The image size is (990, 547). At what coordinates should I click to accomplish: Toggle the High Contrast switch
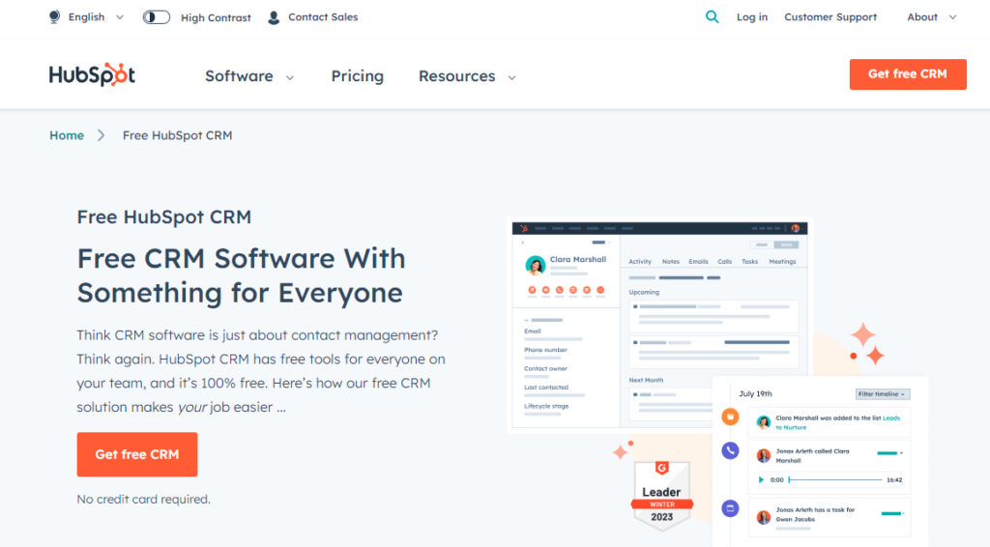(x=157, y=17)
